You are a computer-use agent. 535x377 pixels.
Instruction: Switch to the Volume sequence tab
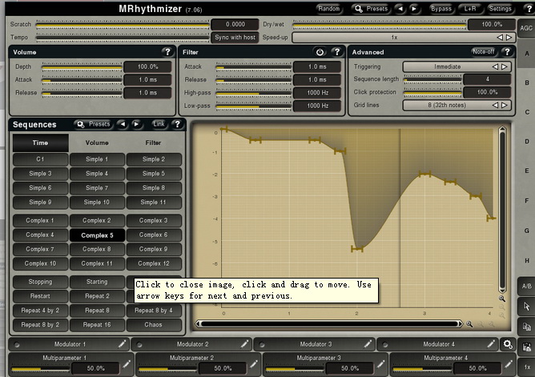[x=97, y=142]
